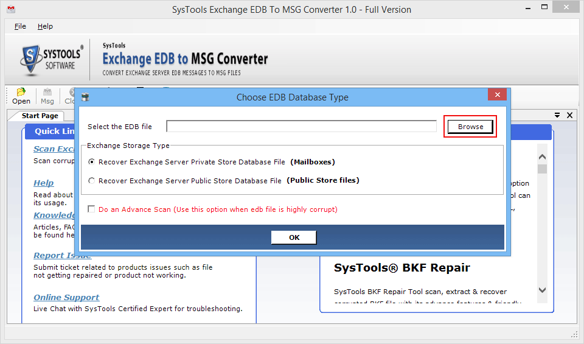
Task: Open the File menu
Action: pos(20,26)
